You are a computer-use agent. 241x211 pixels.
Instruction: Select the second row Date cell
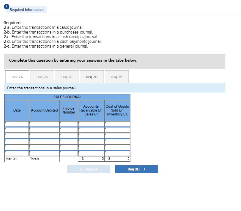(17, 130)
